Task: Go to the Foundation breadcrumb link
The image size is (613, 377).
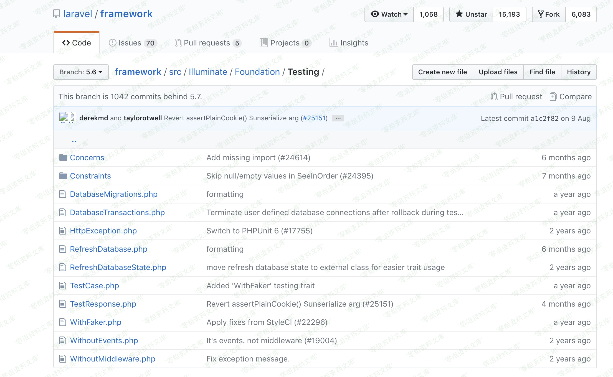Action: click(x=257, y=72)
